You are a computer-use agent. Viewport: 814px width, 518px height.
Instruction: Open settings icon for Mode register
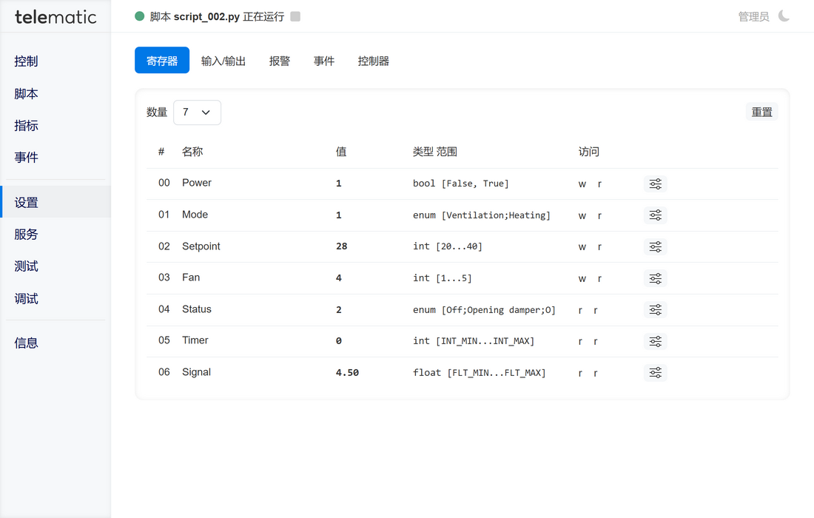655,215
